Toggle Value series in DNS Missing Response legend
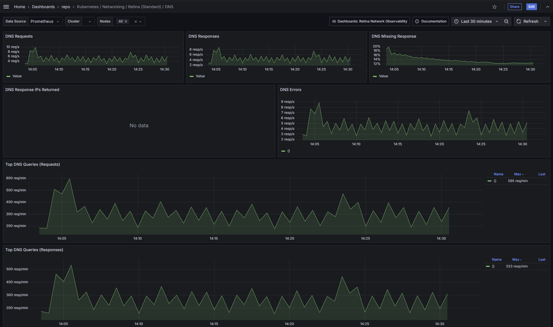The width and height of the screenshot is (553, 327). pyautogui.click(x=383, y=76)
